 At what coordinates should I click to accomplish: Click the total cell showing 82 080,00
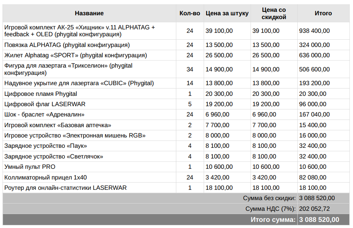[313, 178]
